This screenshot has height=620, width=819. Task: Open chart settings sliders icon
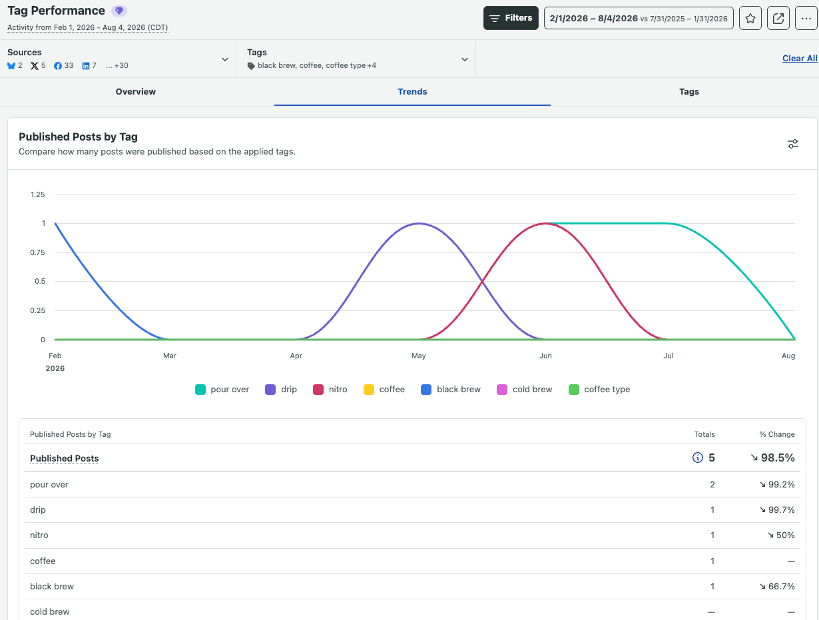click(792, 144)
